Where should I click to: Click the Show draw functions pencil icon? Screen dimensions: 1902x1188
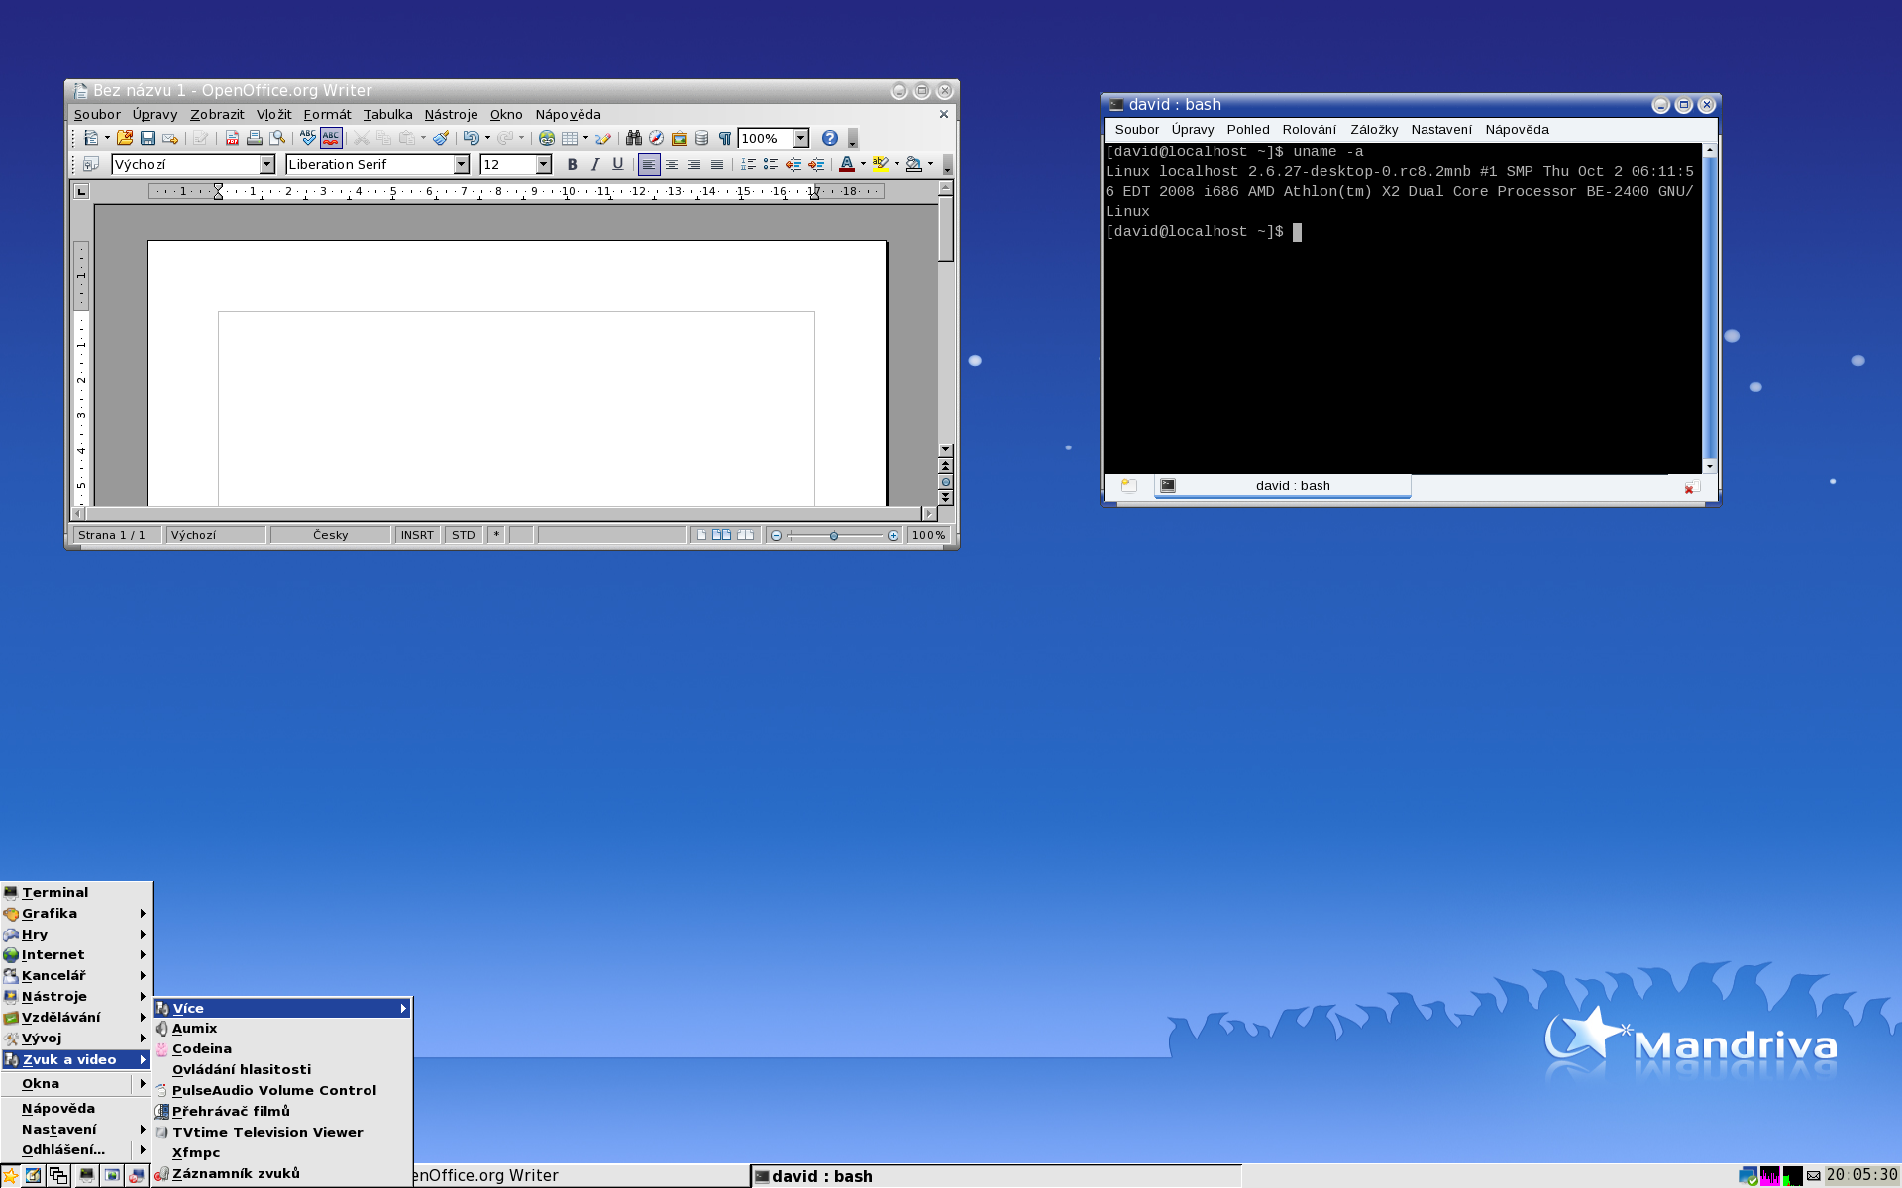[x=603, y=138]
